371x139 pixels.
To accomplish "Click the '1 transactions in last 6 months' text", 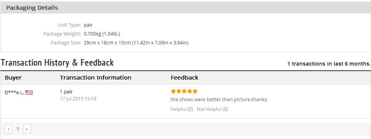I will coord(329,64).
